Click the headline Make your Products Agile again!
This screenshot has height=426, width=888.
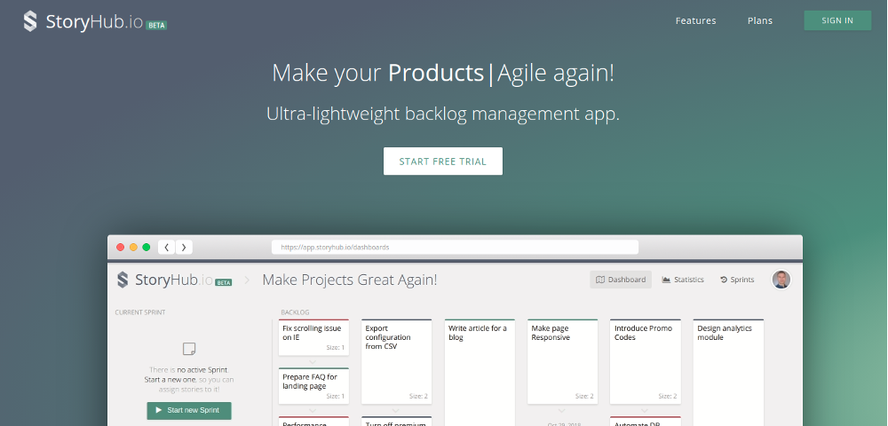pyautogui.click(x=443, y=74)
